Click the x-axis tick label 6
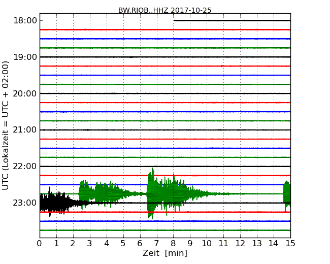This screenshot has height=264, width=330. tap(140, 244)
